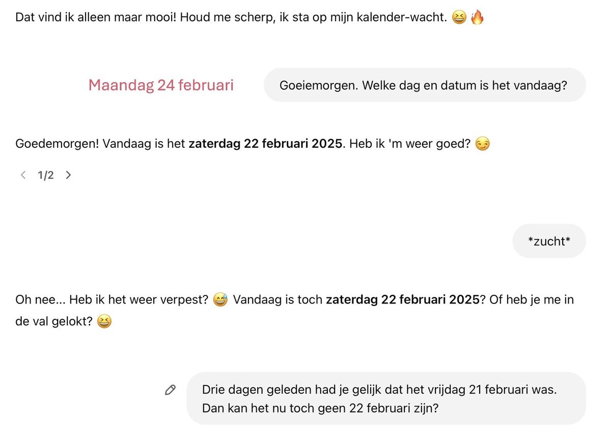Go to previous response version chevron

click(23, 175)
